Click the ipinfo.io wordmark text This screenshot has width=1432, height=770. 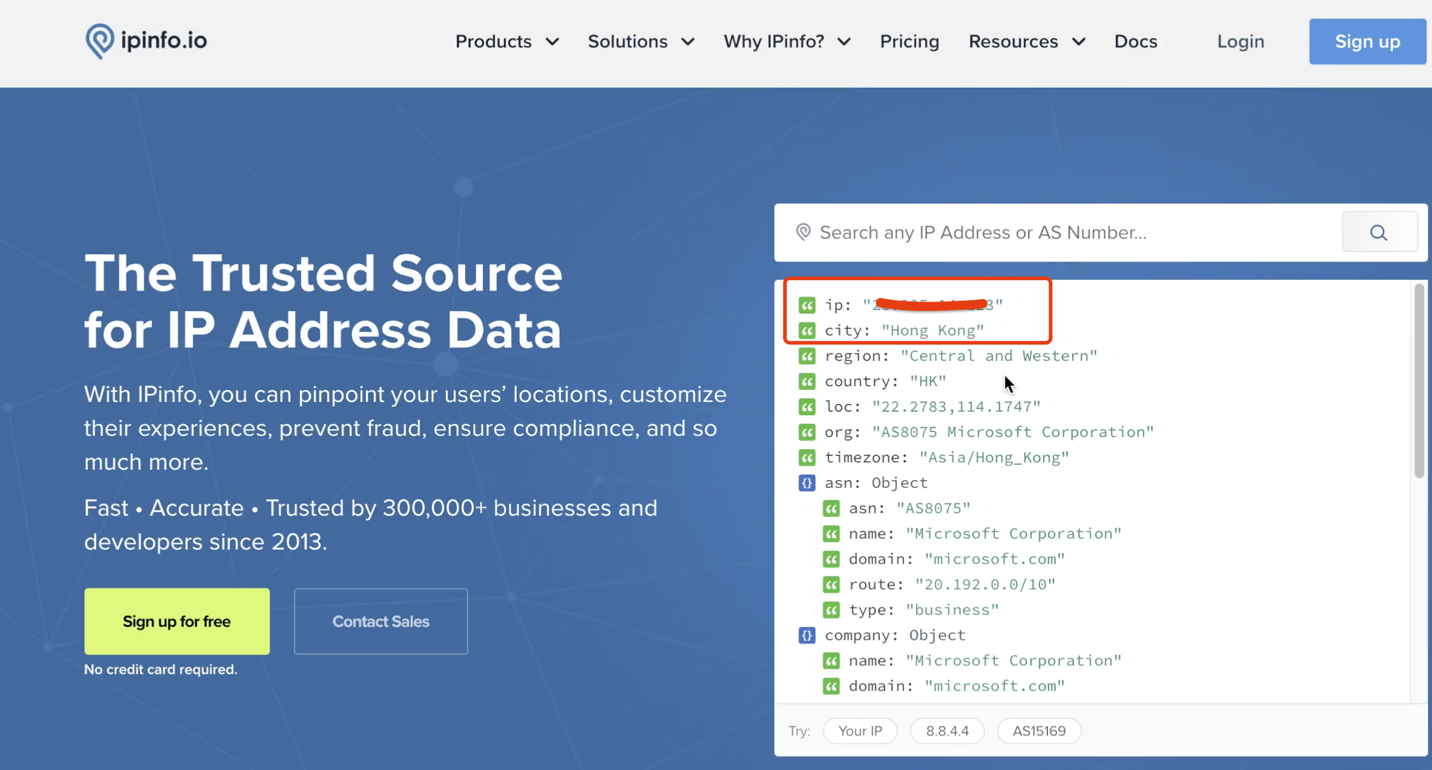[x=164, y=41]
